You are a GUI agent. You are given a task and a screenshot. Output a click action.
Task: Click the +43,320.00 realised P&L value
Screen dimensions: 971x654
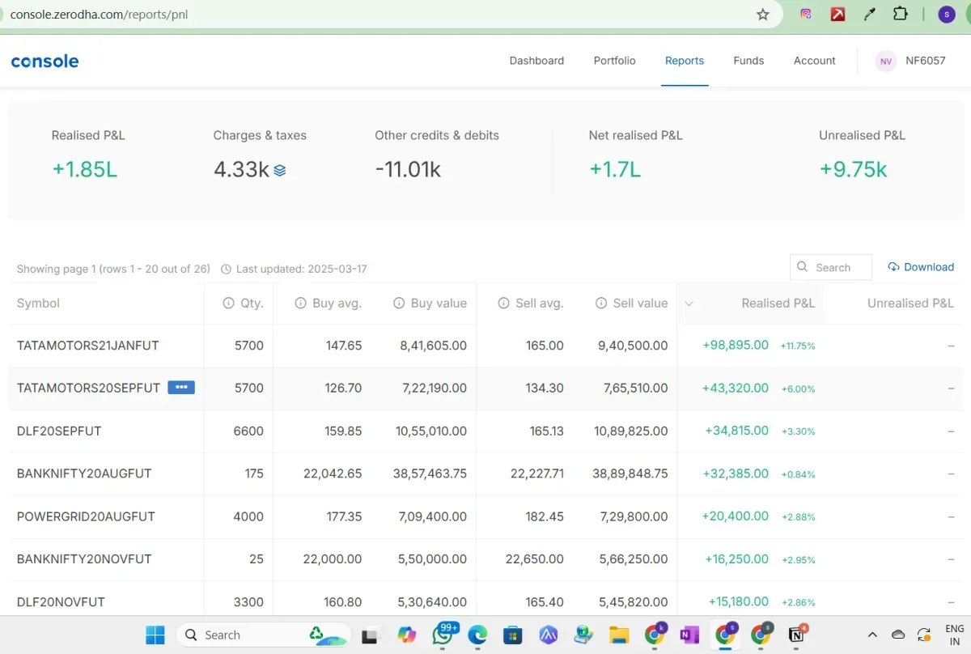736,388
